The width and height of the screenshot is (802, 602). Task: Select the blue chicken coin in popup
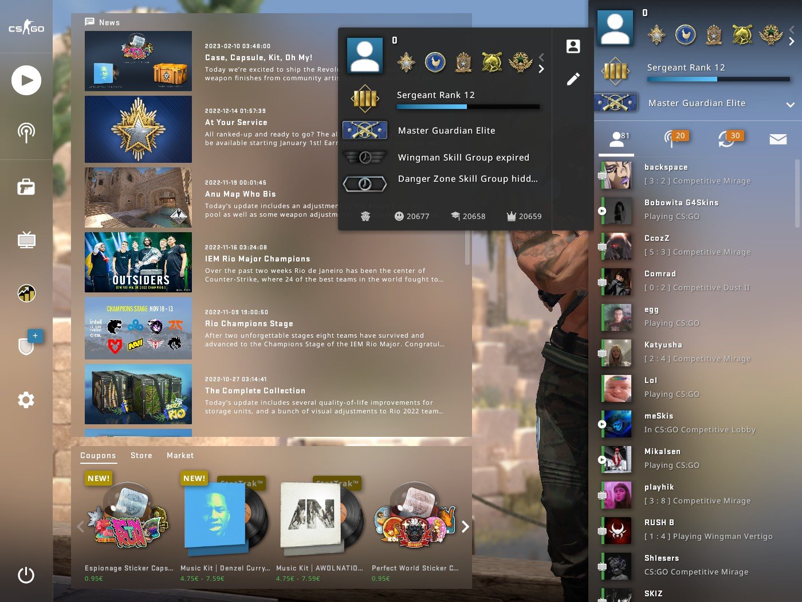pos(435,62)
